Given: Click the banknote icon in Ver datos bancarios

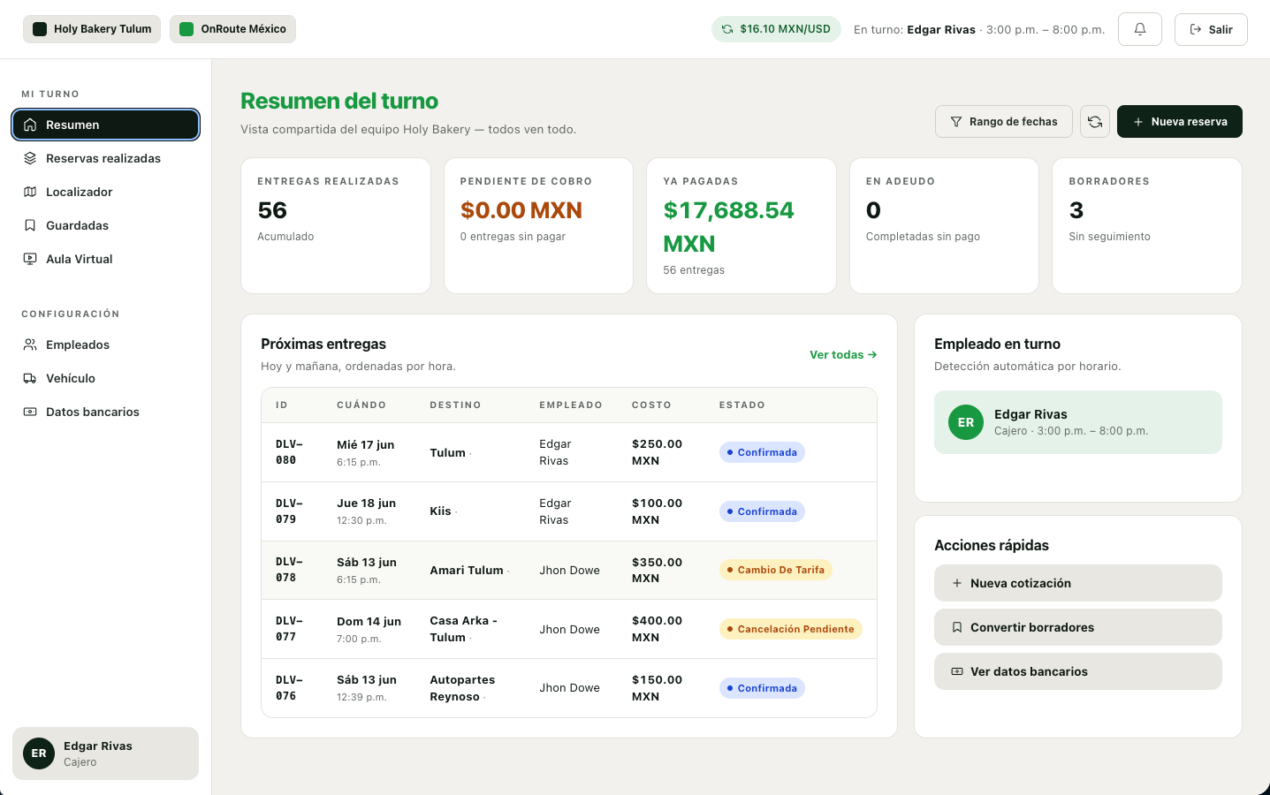Looking at the screenshot, I should (x=957, y=671).
